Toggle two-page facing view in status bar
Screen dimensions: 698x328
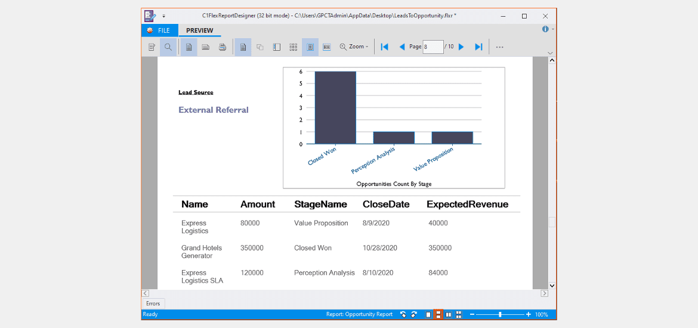click(x=449, y=315)
